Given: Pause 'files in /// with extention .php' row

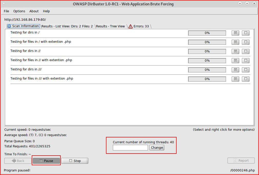Looking at the screenshot, I should pos(235,79).
